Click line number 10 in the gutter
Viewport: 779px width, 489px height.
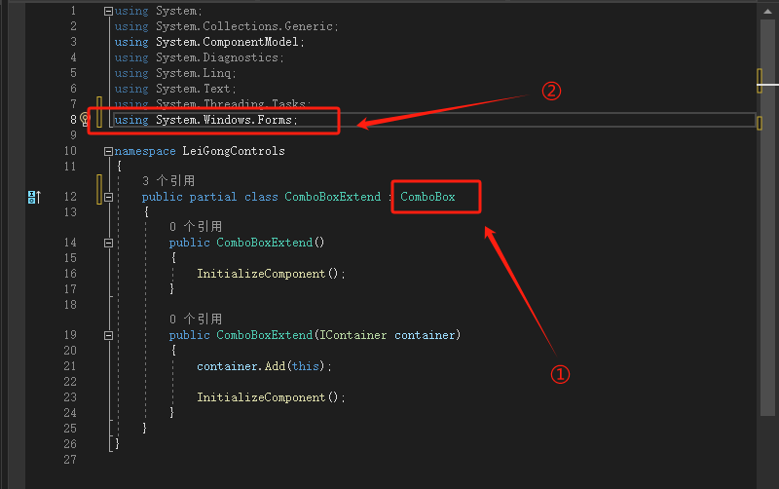click(x=70, y=151)
